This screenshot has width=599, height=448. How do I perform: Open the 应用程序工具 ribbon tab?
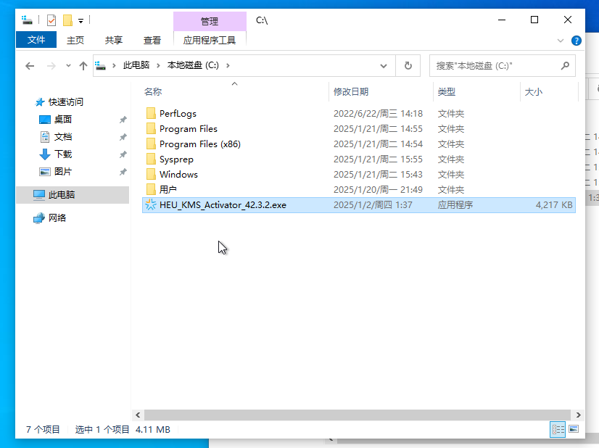(x=210, y=41)
